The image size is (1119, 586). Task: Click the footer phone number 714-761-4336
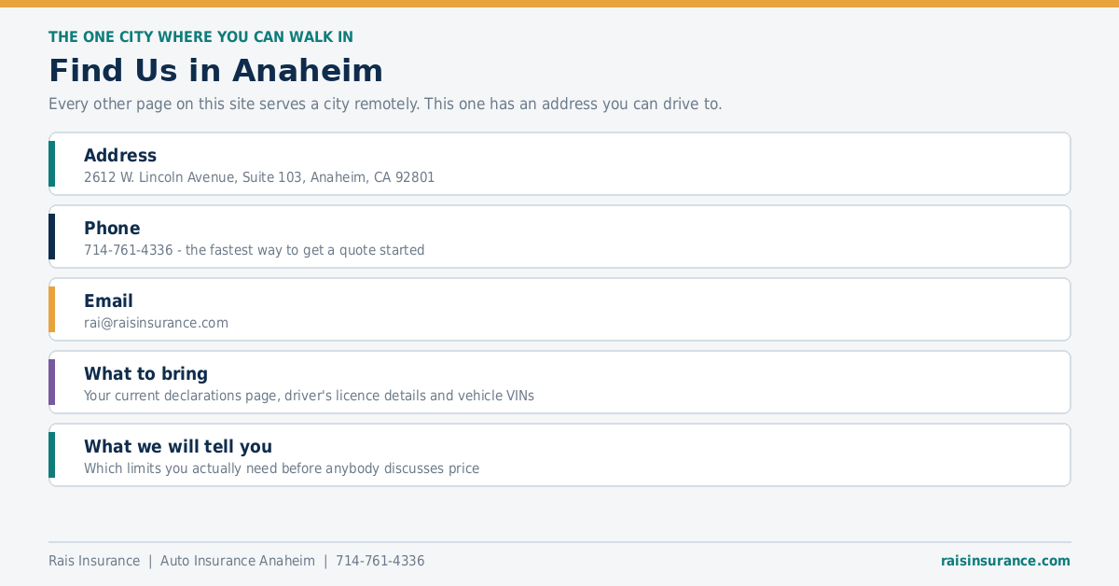[x=380, y=561]
